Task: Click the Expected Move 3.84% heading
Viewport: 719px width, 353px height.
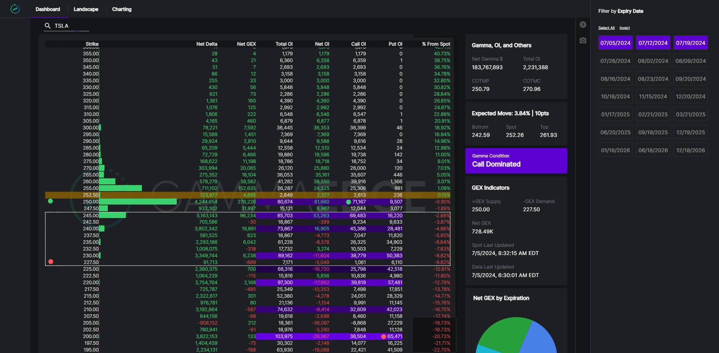Action: point(510,113)
